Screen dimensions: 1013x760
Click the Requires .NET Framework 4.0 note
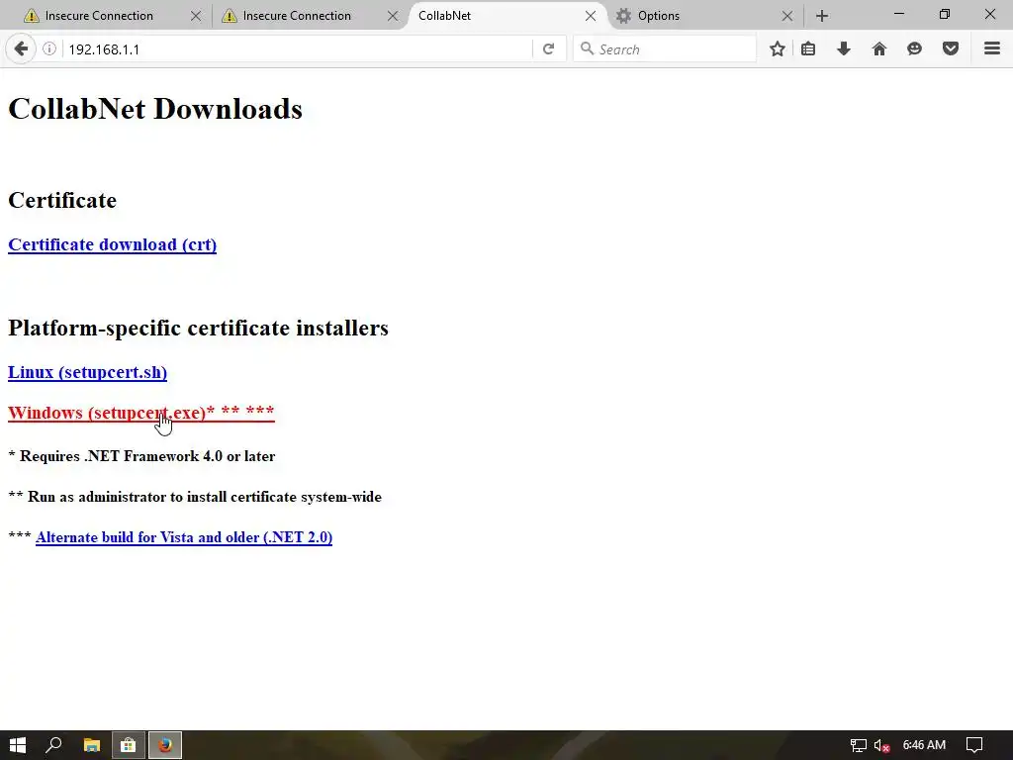[141, 456]
